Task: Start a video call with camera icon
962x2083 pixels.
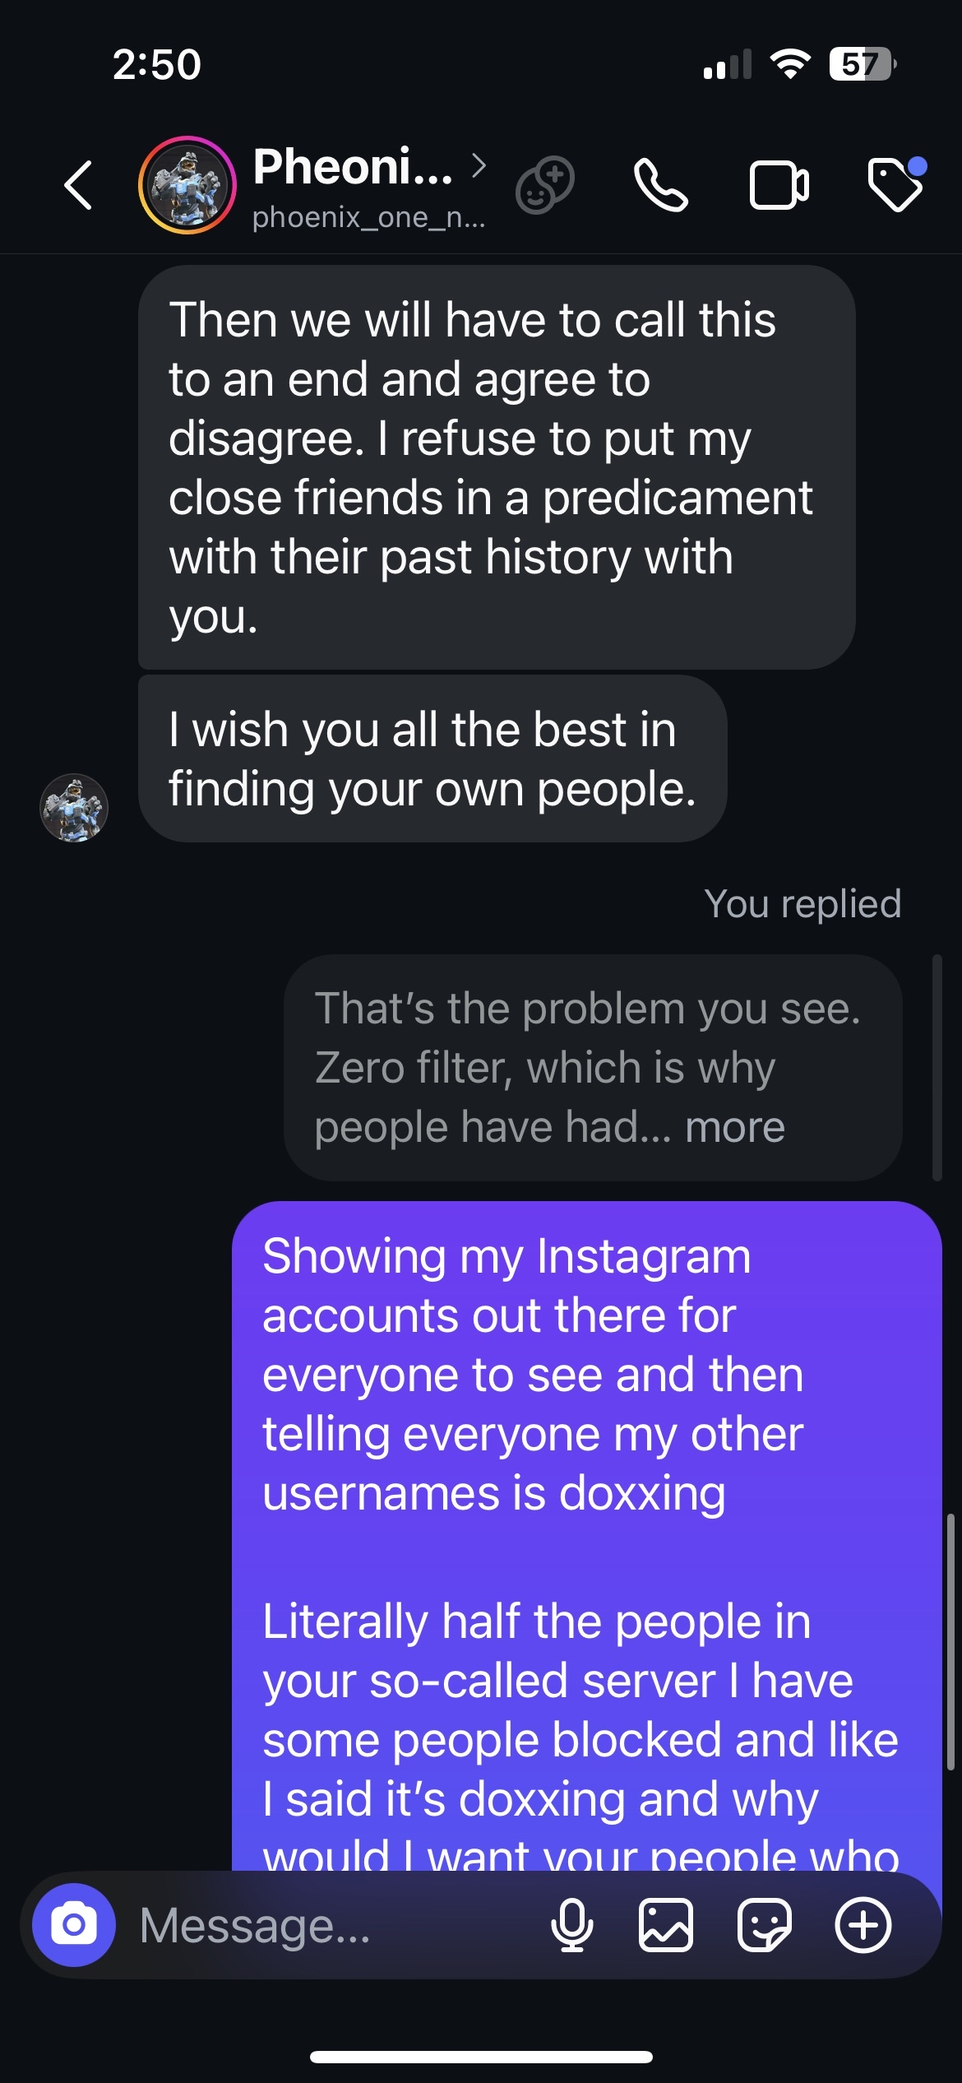Action: [779, 185]
